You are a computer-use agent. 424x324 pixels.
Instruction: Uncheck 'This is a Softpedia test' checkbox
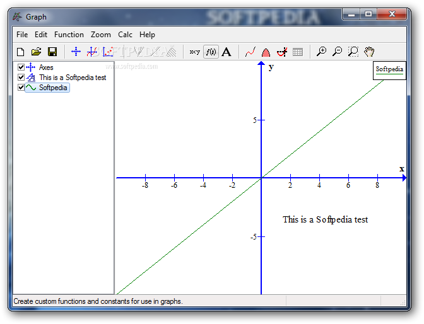tap(21, 78)
